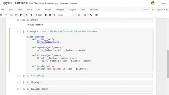Move selected cell up arrow
Screen dimensions: 169x95
click(27, 15)
